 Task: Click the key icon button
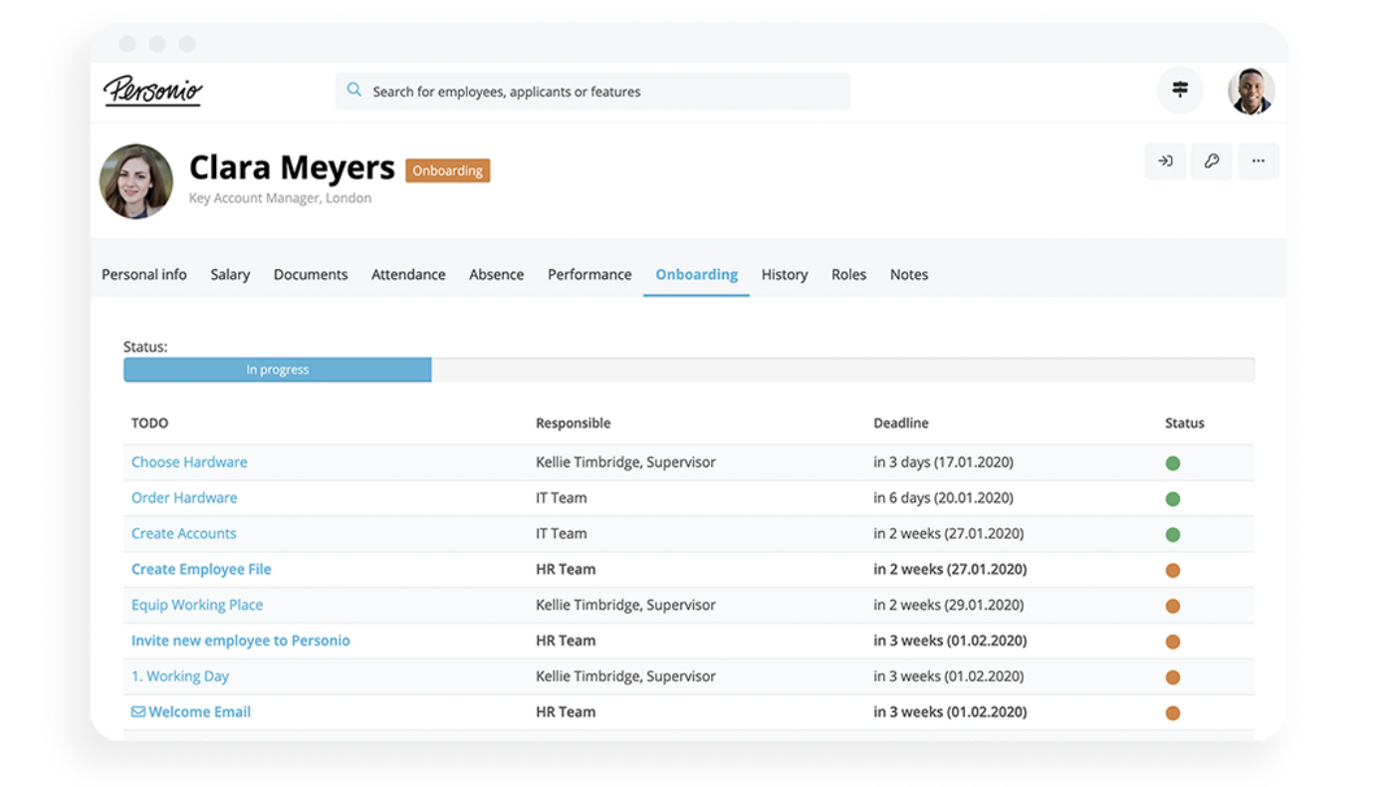tap(1212, 161)
